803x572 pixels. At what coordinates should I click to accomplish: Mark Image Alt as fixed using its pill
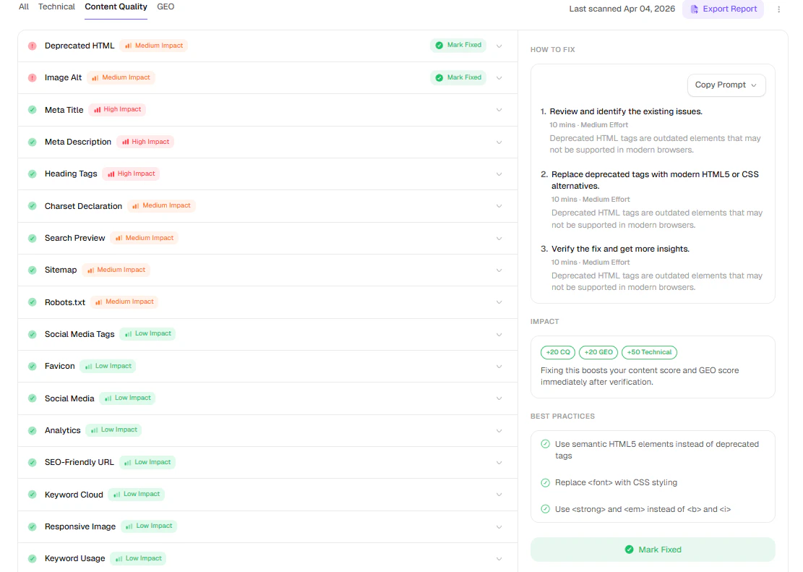458,77
